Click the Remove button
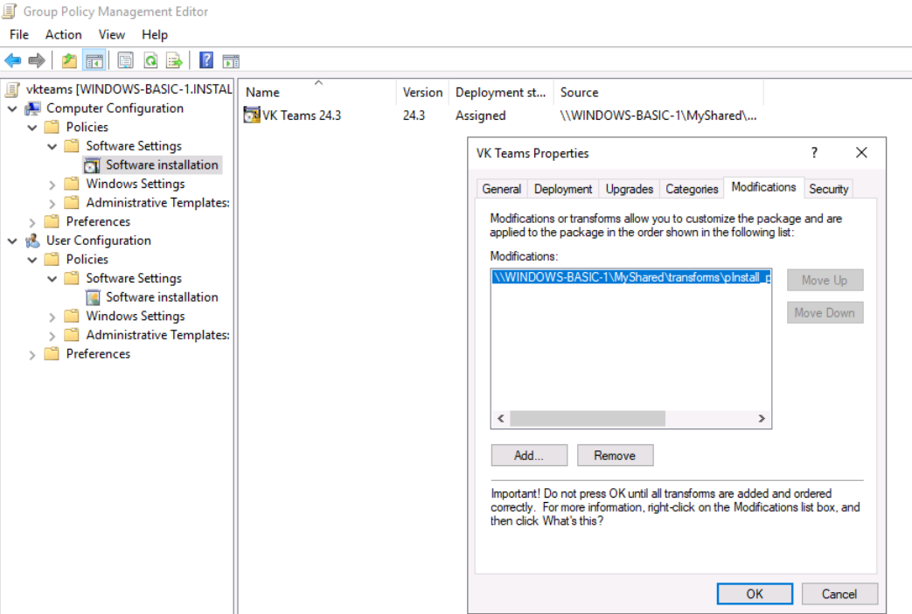This screenshot has height=614, width=912. coord(615,455)
